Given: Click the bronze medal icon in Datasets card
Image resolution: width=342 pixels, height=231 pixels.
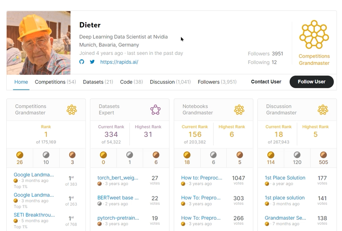Looking at the screenshot, I should pyautogui.click(x=156, y=155).
